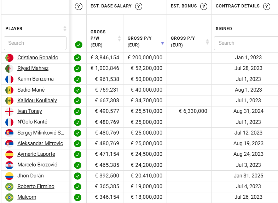The height and width of the screenshot is (203, 278).
Task: Sort by Gross P/Y base salary arrow
Action: (162, 43)
